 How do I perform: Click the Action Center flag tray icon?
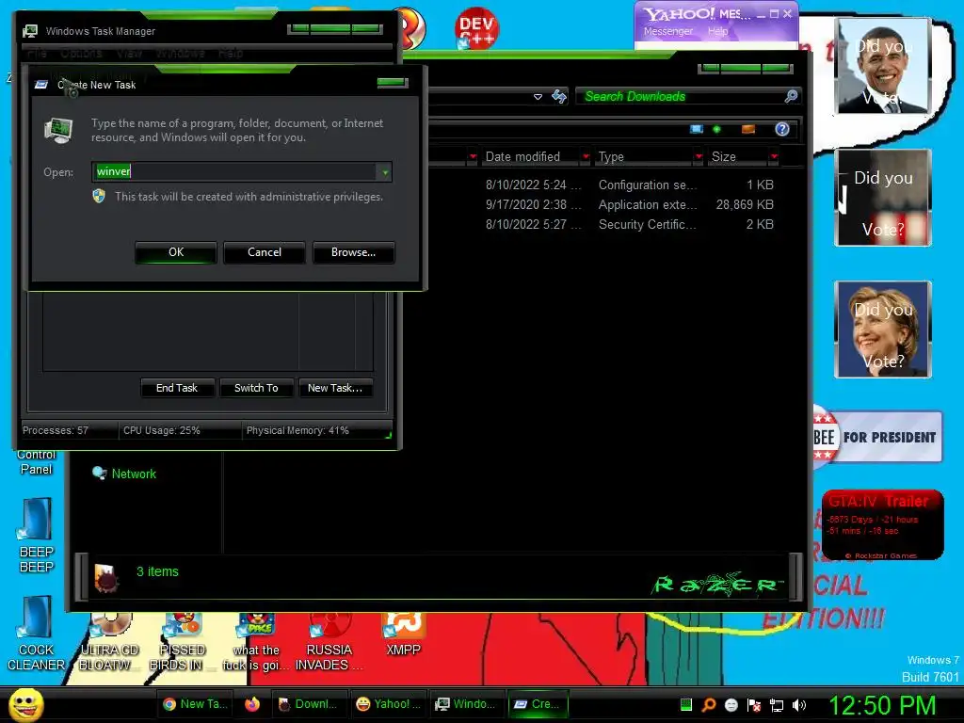[754, 705]
